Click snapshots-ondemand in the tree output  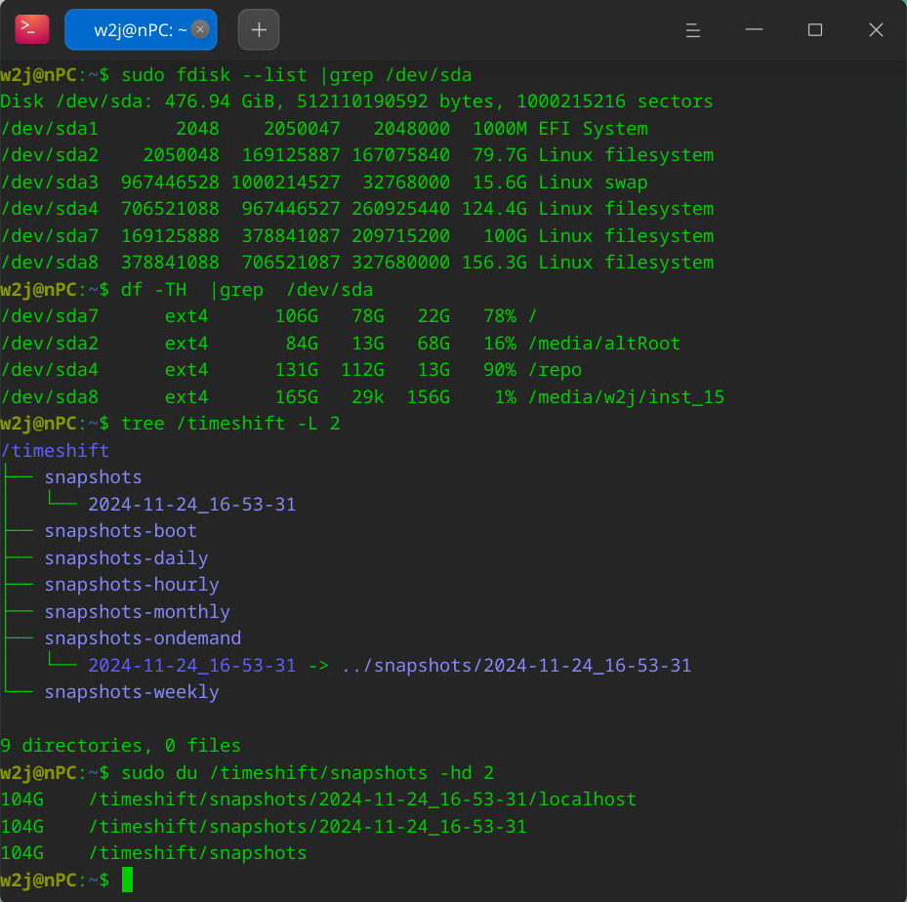tap(143, 638)
